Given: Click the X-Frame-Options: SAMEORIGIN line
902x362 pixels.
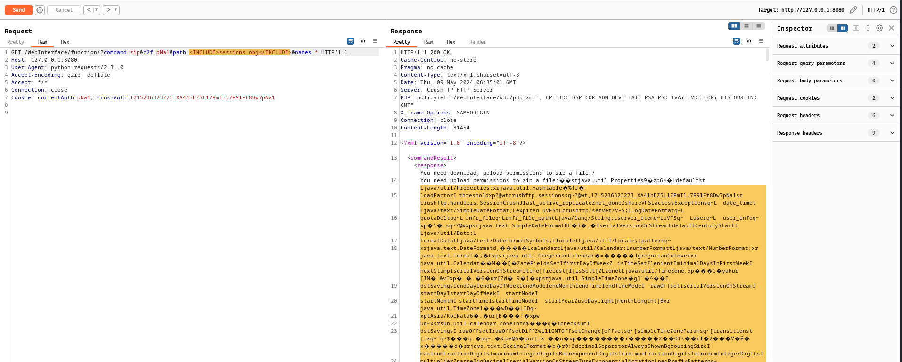Looking at the screenshot, I should pos(445,113).
